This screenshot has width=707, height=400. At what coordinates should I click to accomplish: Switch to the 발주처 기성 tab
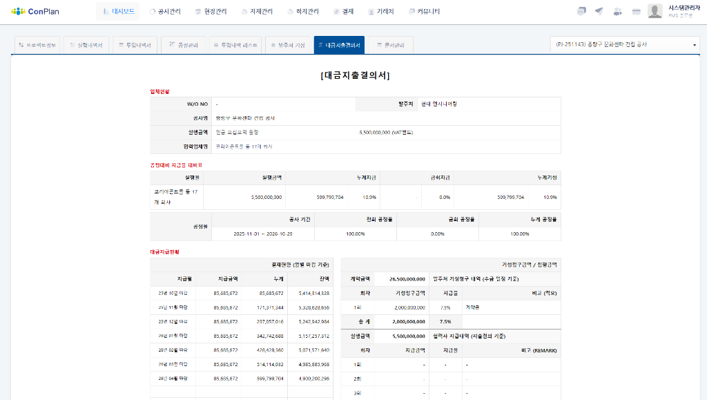coord(288,45)
